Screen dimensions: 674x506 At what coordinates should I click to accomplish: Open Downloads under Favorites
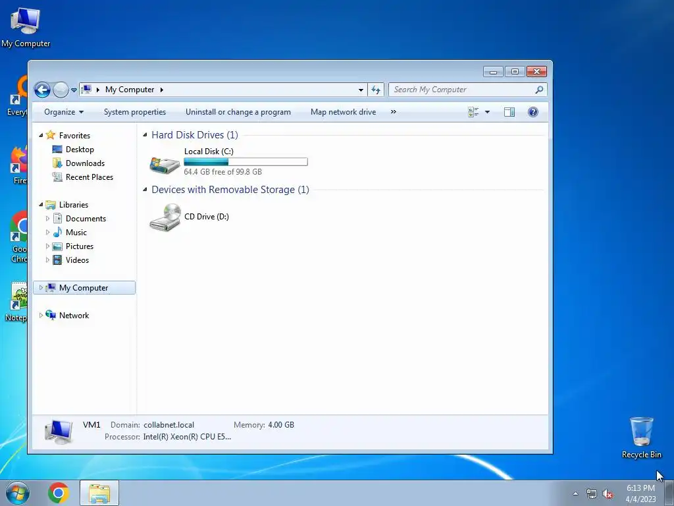pos(85,163)
